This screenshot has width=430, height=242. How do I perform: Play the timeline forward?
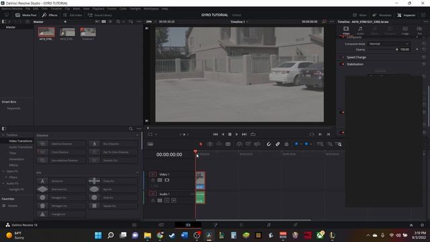(237, 134)
